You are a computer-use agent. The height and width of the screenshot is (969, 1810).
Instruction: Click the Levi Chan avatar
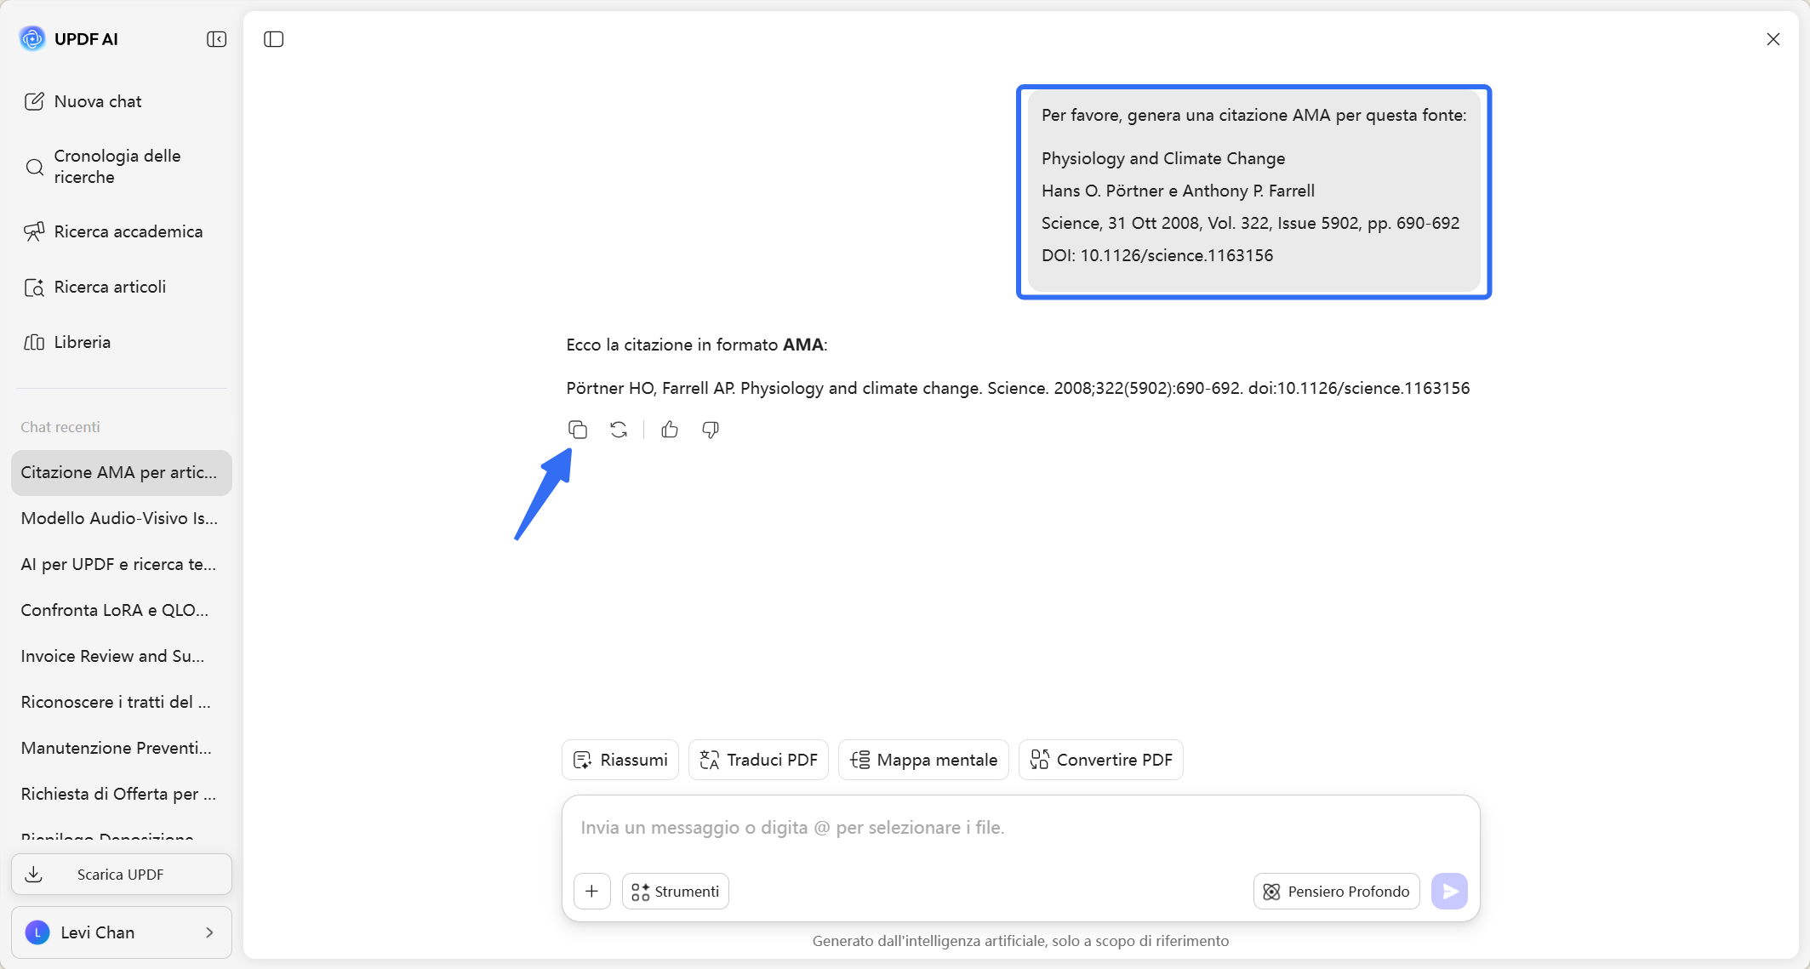tap(37, 932)
